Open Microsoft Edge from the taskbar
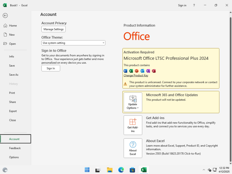Viewport: 232px width, 174px height. [x=121, y=170]
